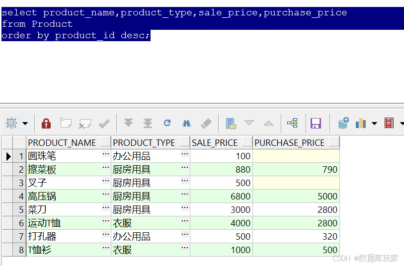Open the ellipsis editor for 圆珠笔 name cell
Screen dimensions: 404x266
point(106,154)
